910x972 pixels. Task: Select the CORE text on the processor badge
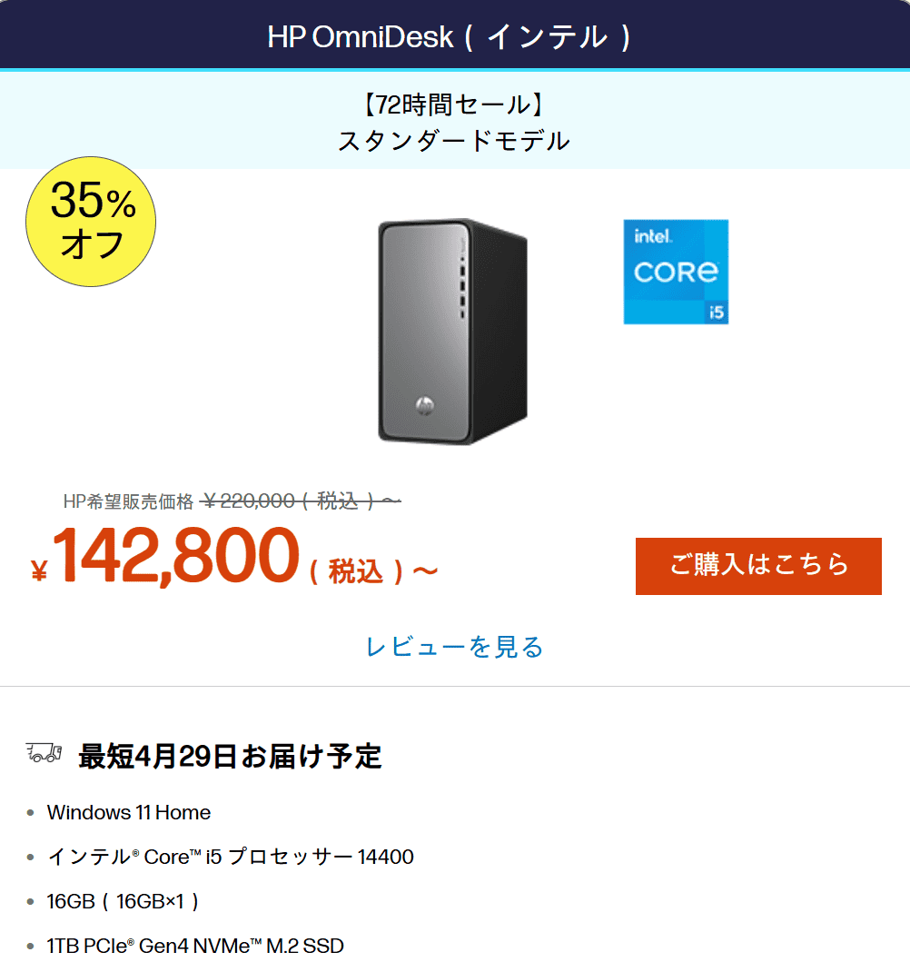click(x=676, y=273)
